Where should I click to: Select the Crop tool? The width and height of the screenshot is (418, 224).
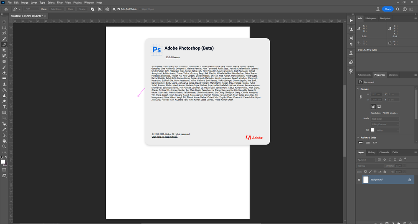click(4, 118)
